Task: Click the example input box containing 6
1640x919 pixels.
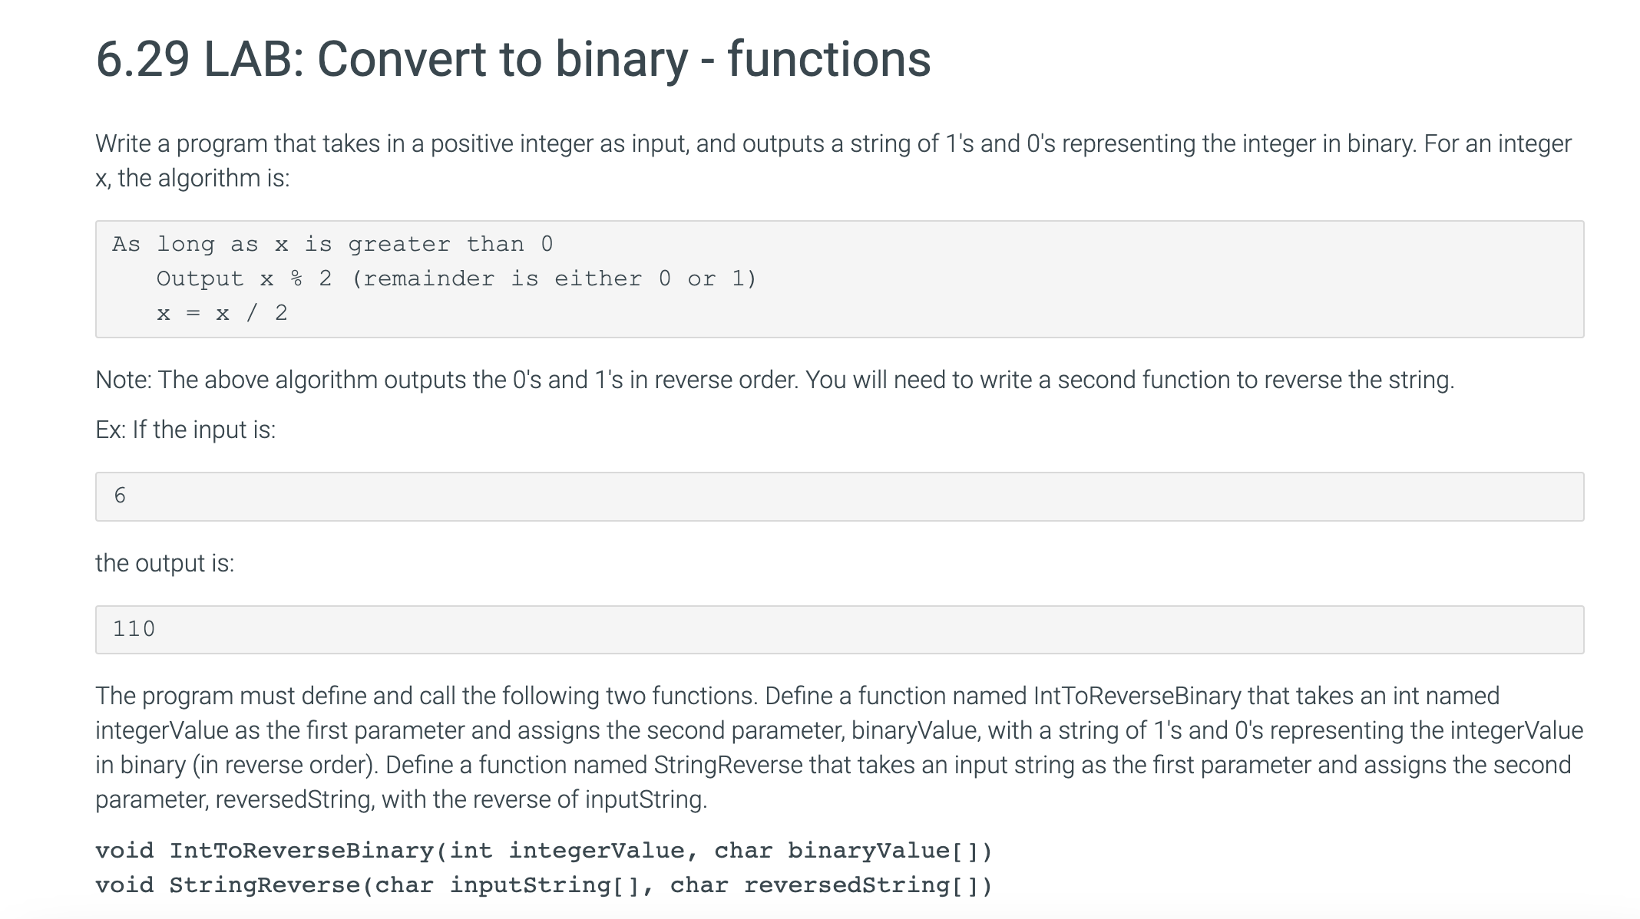Action: click(x=838, y=496)
